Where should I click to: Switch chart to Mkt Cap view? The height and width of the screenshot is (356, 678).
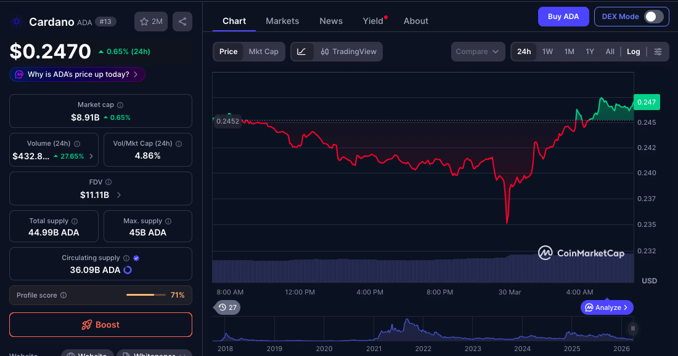(x=264, y=52)
